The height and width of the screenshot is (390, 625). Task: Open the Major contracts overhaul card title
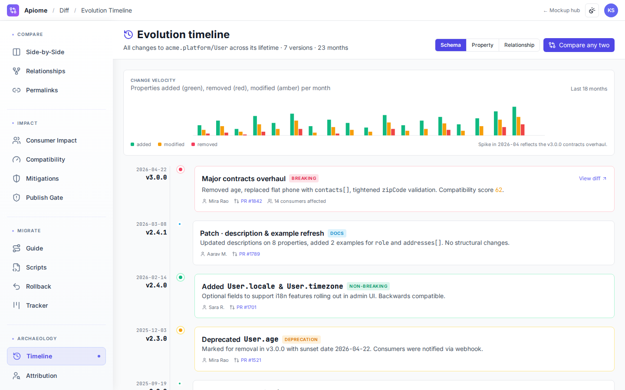(x=243, y=179)
